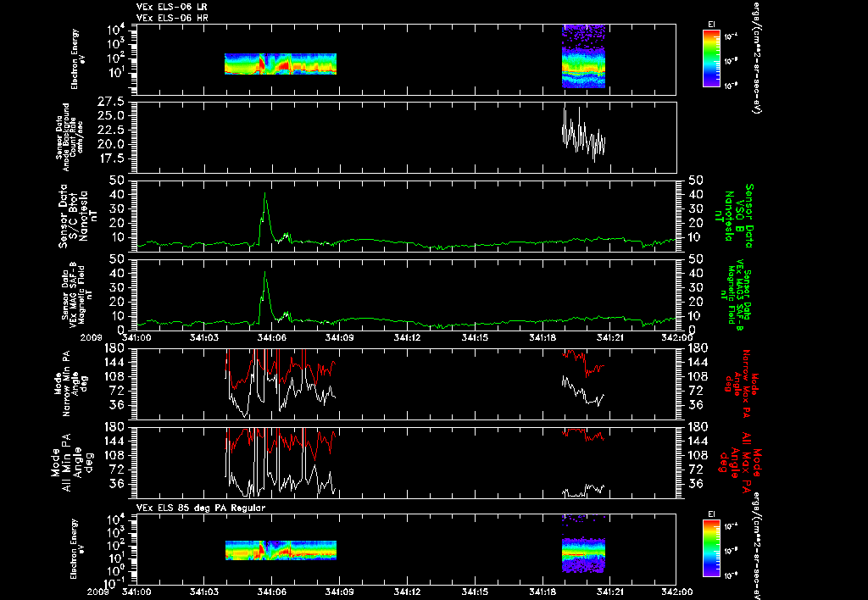Click the '17.5' tick on the count rate axis
This screenshot has width=868, height=600.
111,158
